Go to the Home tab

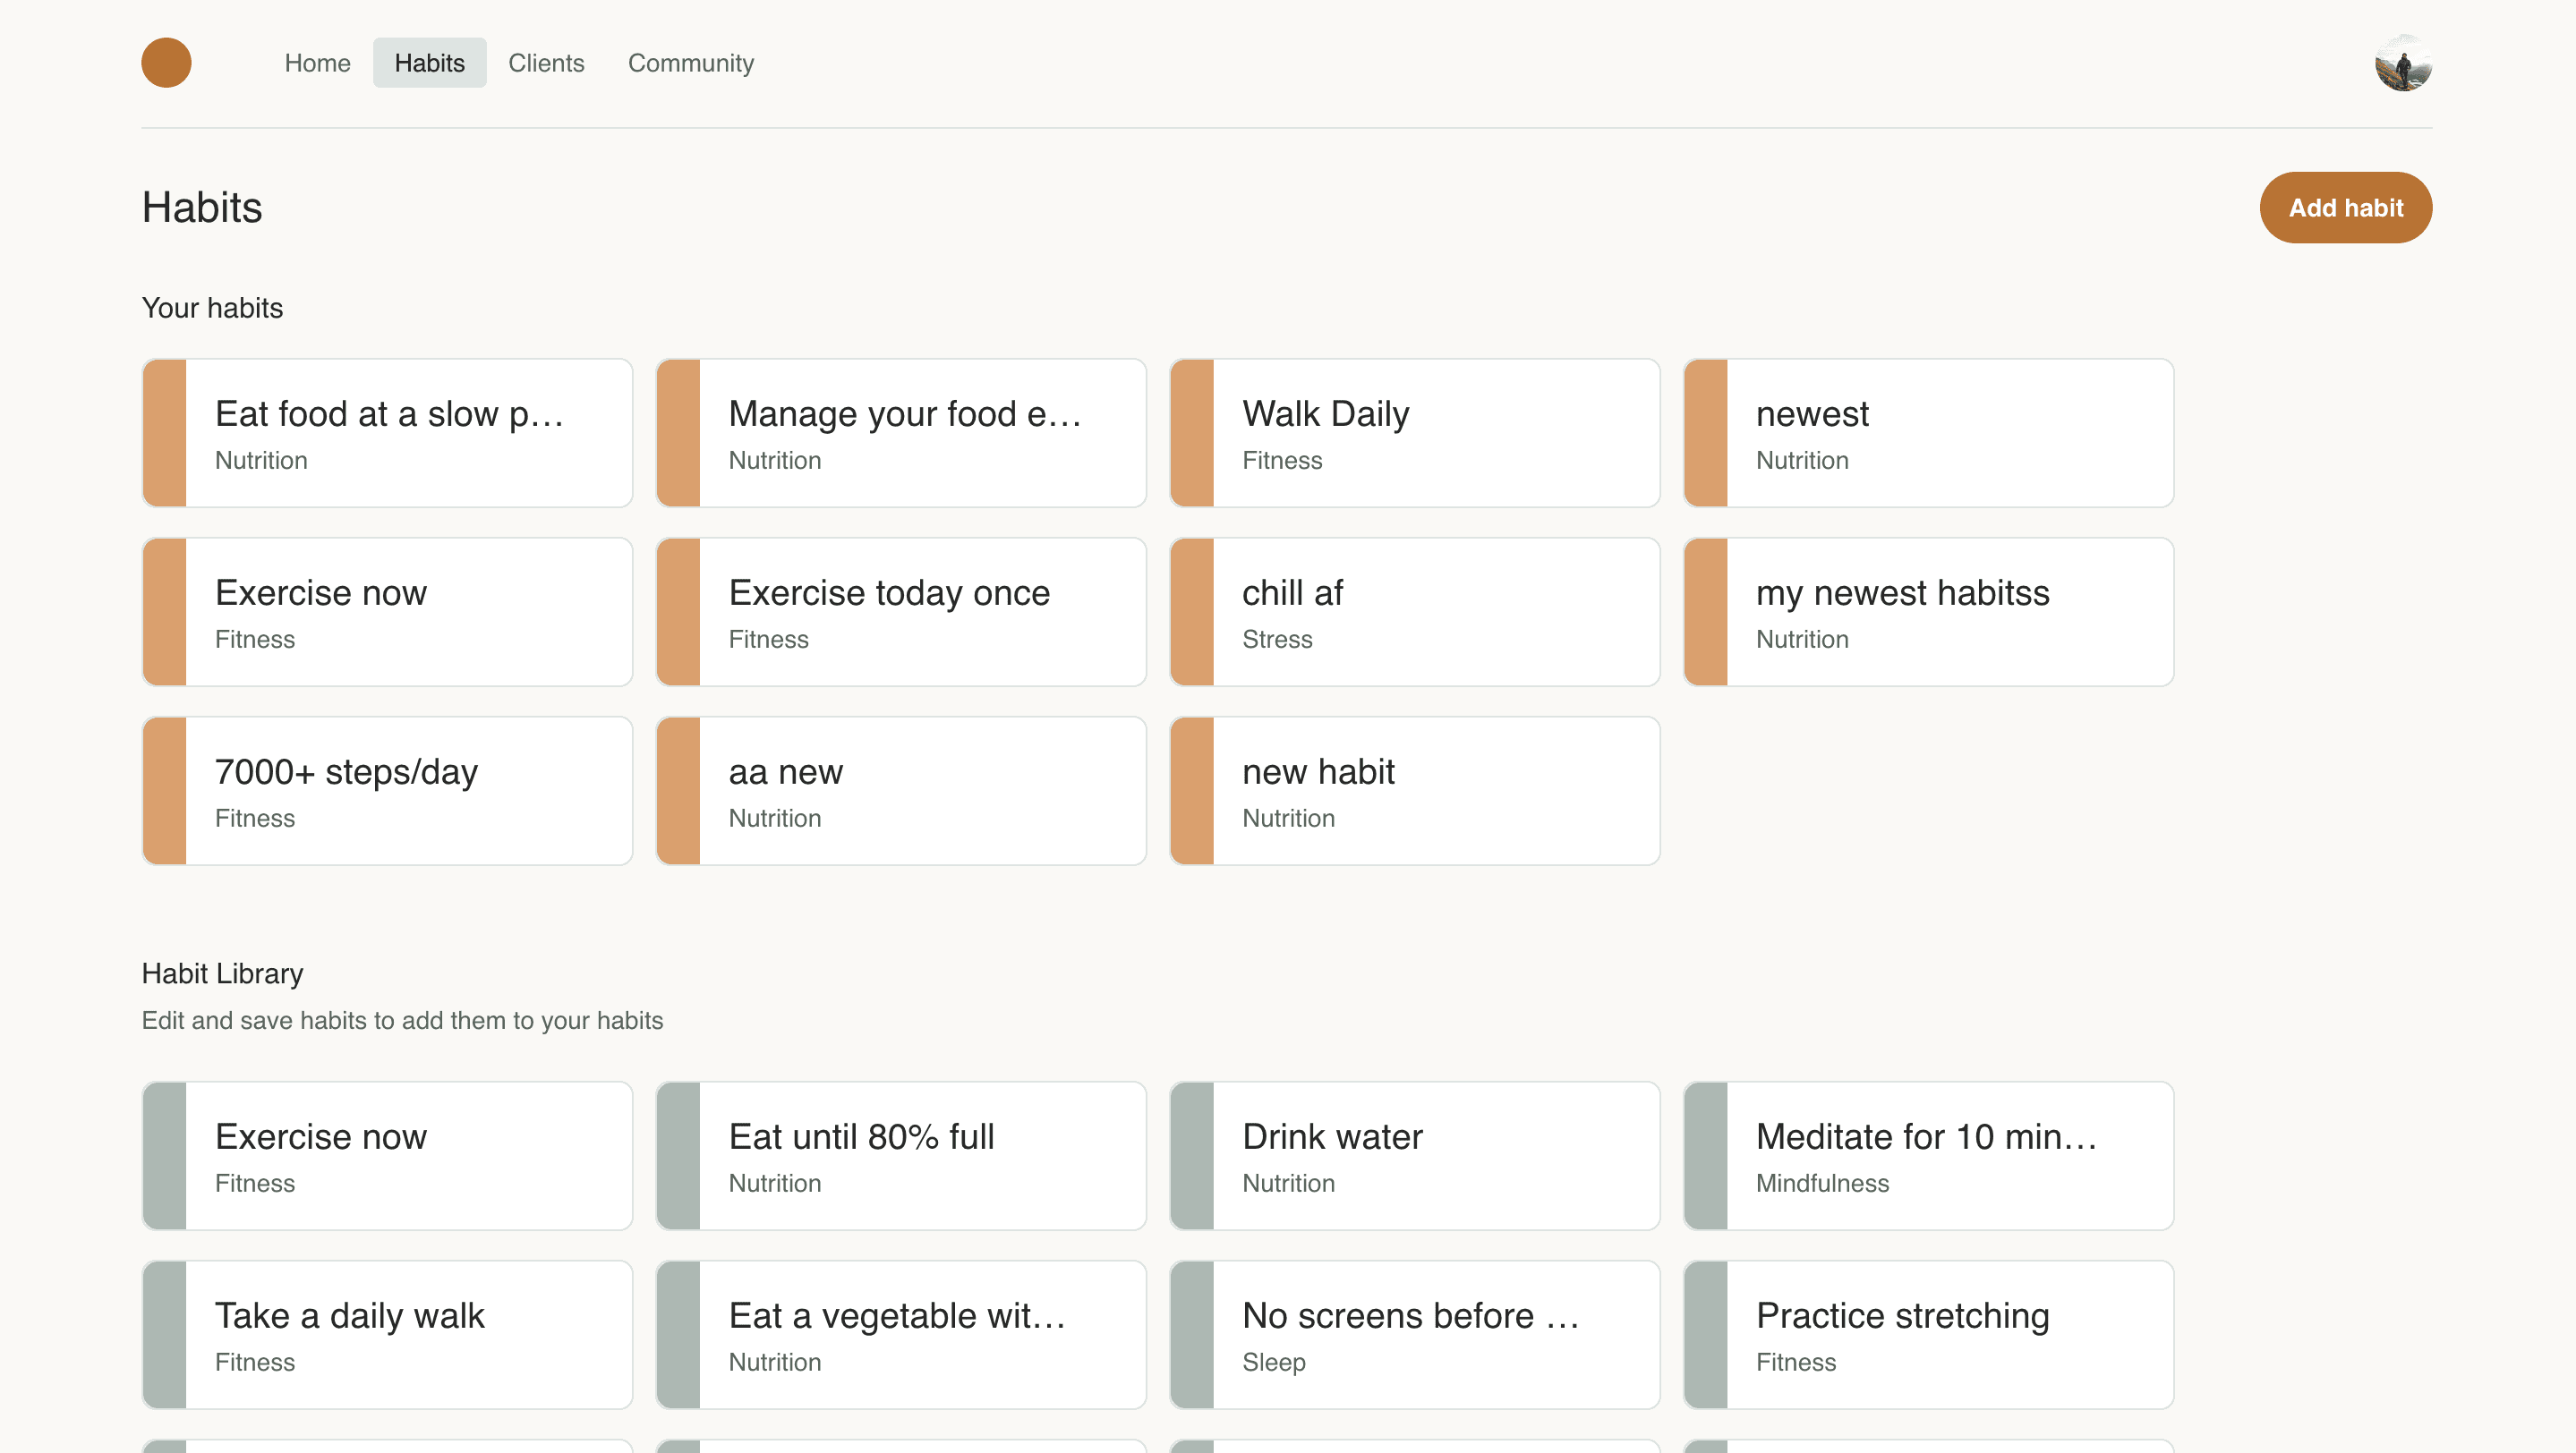pos(317,63)
